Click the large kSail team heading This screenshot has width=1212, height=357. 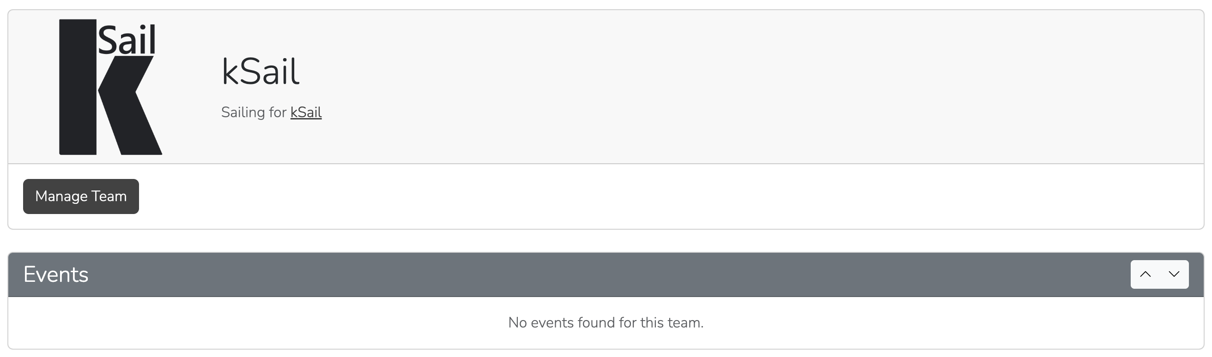(260, 72)
